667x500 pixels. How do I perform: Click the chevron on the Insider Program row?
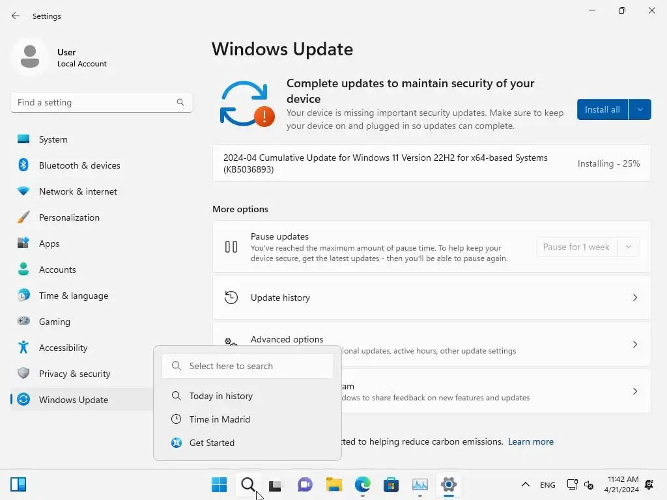(x=634, y=391)
